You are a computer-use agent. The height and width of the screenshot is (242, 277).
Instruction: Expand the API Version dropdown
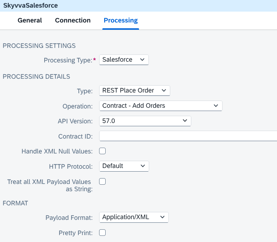[x=145, y=121]
